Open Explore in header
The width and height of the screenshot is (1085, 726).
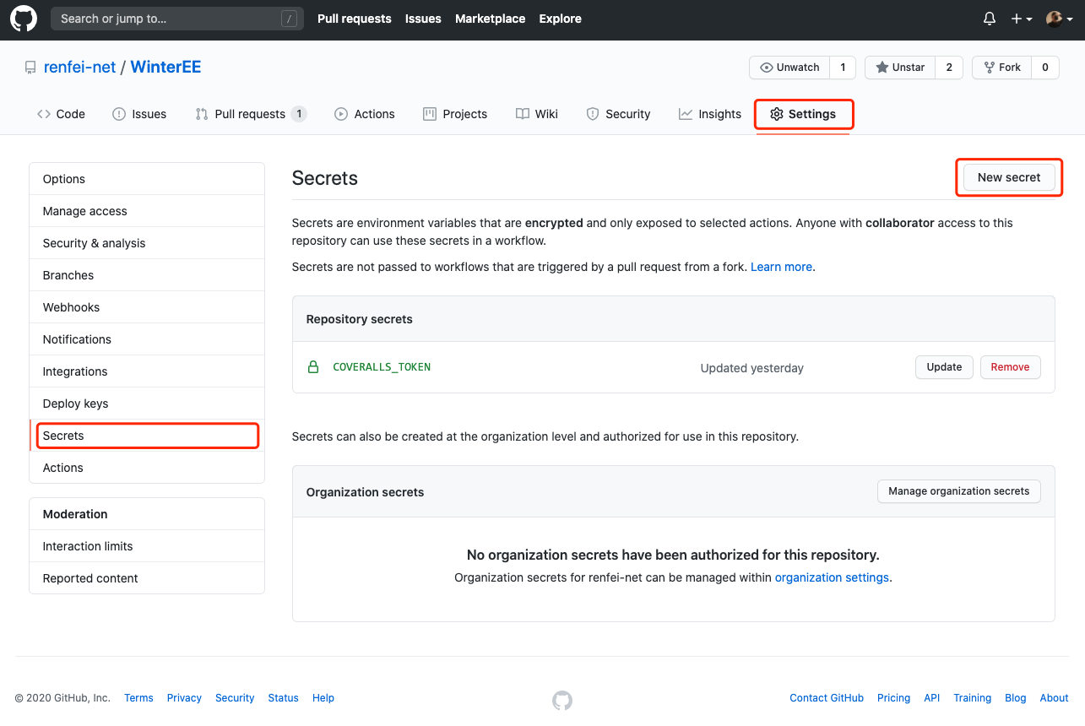(561, 19)
